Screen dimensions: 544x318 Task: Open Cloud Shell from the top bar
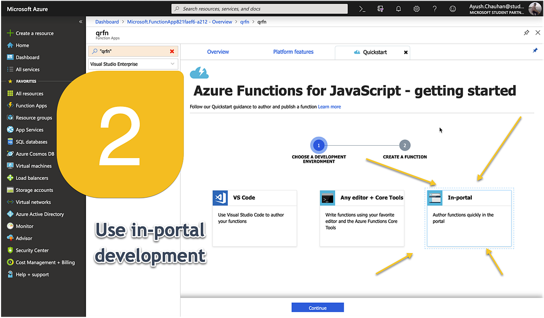click(362, 9)
